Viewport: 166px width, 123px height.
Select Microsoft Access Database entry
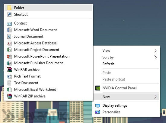(x=48, y=43)
